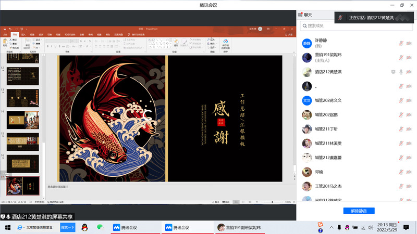This screenshot has height=234, width=417.
Task: Open the 插入 ribbon tab in PowerPoint
Action: click(24, 34)
